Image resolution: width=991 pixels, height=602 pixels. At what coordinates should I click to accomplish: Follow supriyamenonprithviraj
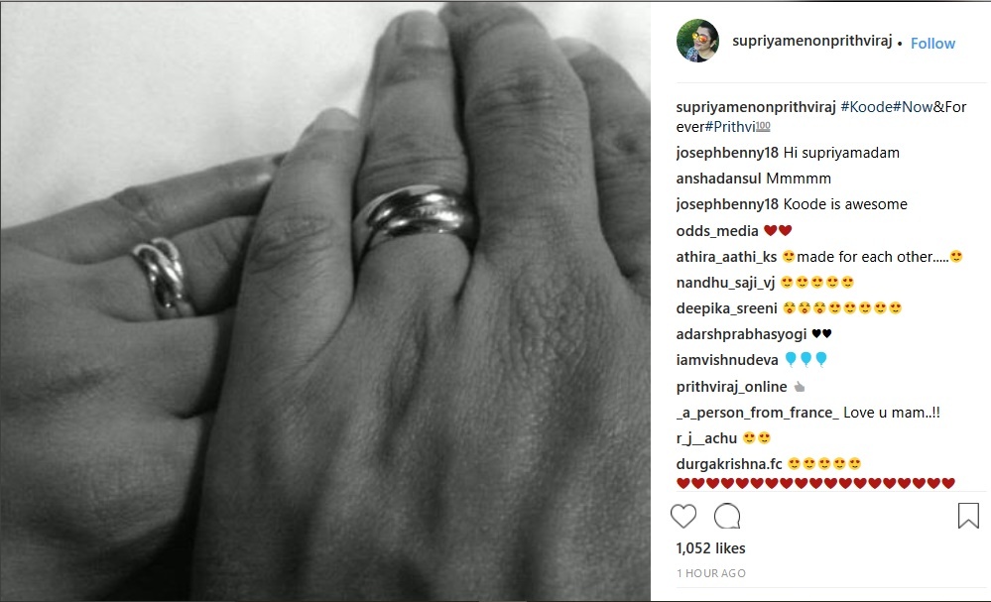pos(932,43)
